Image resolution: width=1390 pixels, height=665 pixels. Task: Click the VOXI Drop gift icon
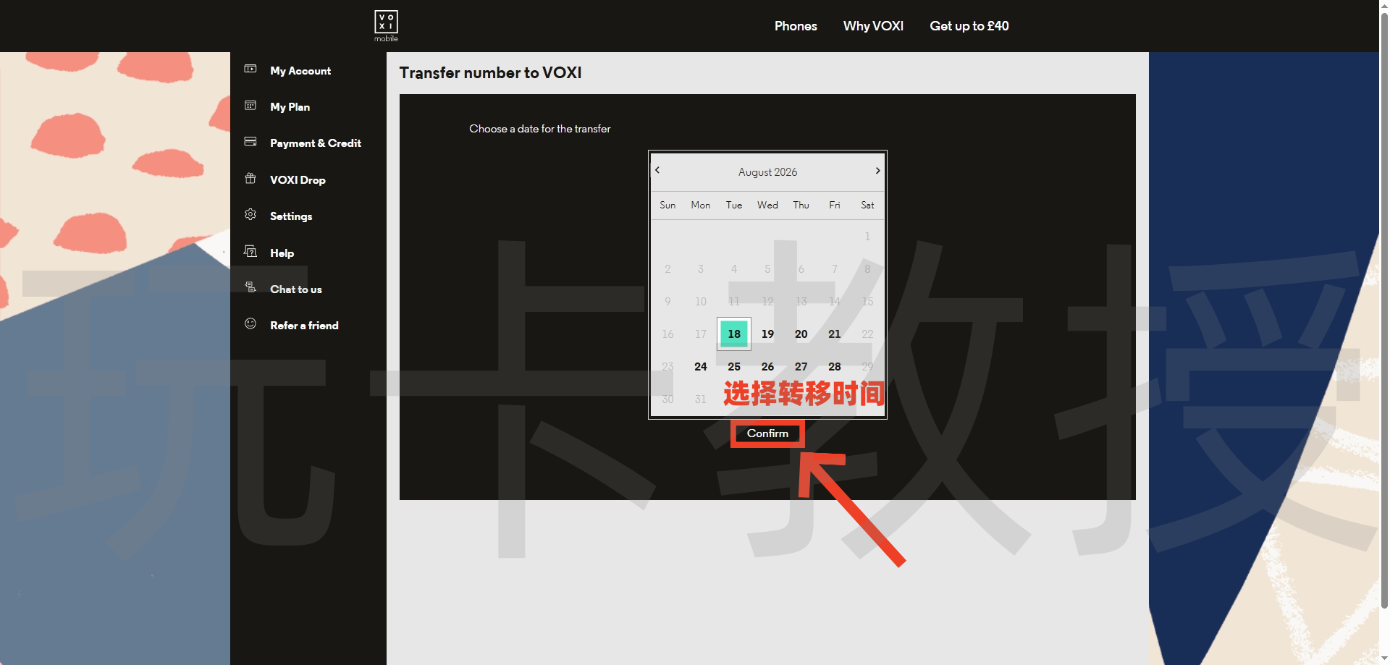[250, 178]
